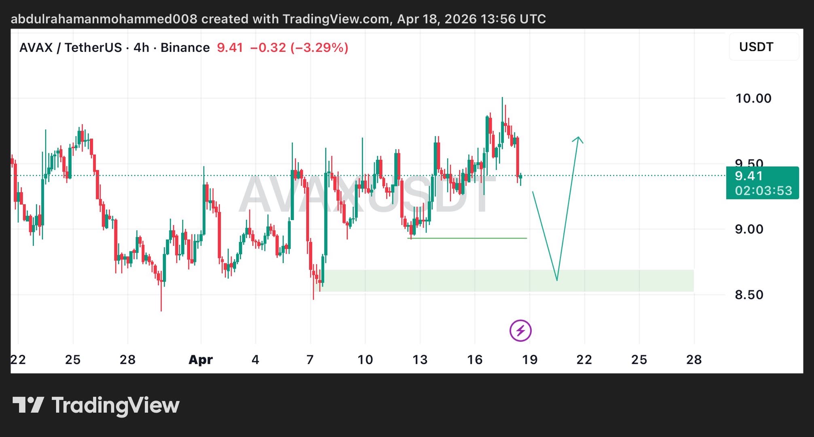Click the 7 date axis label
814x437 pixels.
point(310,360)
